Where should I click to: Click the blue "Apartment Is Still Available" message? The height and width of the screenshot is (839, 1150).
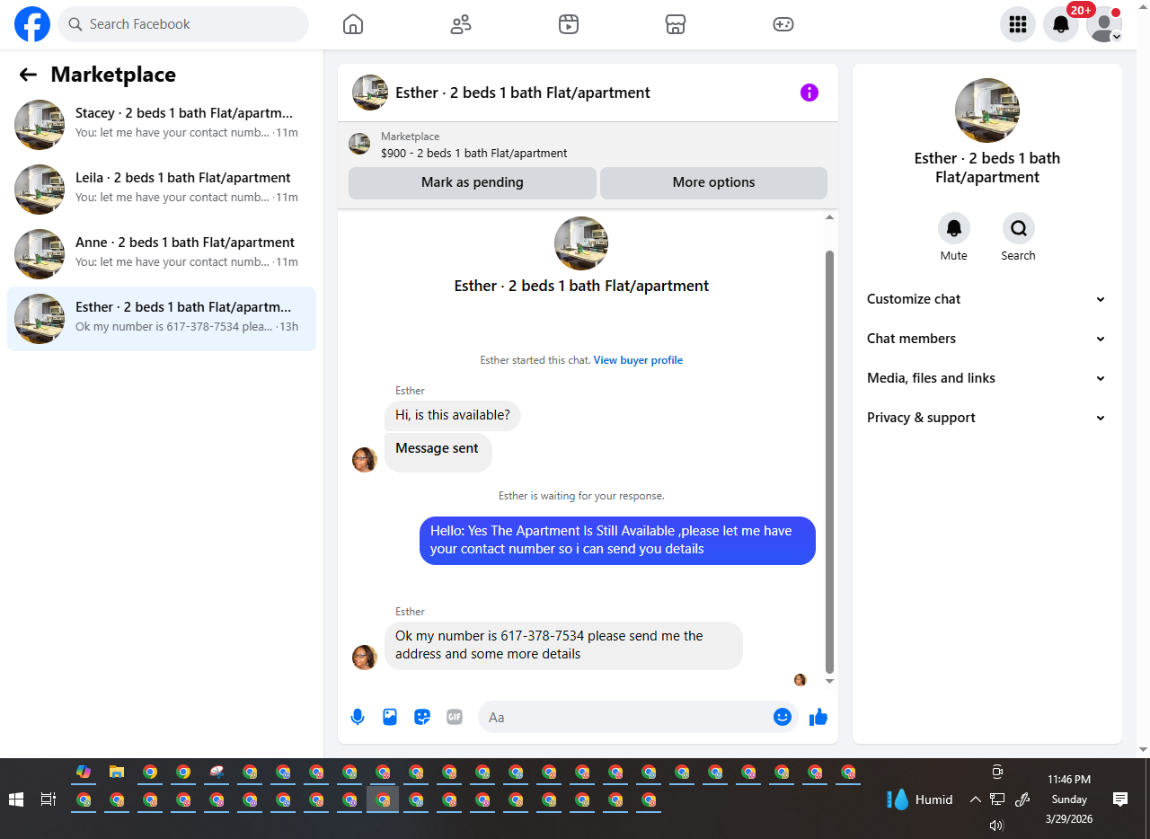point(617,540)
